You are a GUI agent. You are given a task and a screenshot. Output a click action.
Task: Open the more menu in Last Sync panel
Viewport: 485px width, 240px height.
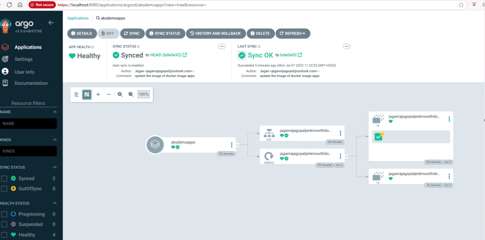point(347,46)
